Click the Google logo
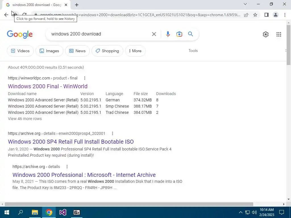The image size is (291, 218). [20, 34]
